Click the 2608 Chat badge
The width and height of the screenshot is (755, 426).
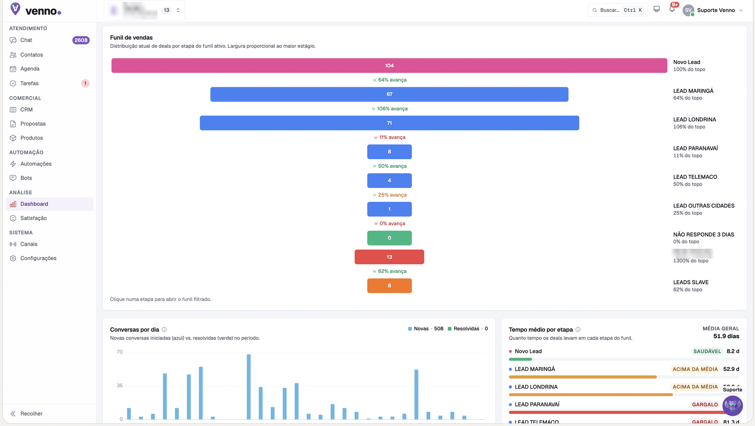point(81,40)
